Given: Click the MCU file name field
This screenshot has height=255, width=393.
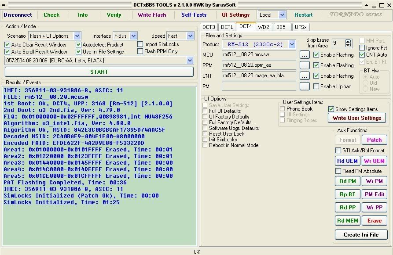Looking at the screenshot, I should 259,55.
